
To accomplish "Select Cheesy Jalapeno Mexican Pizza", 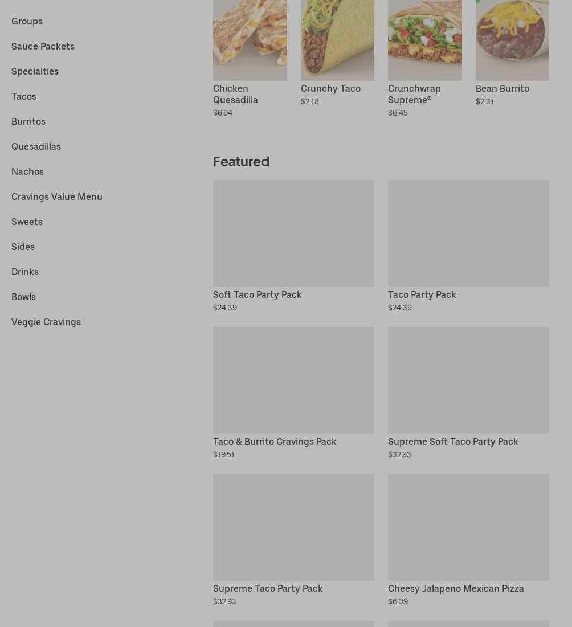I will point(468,540).
